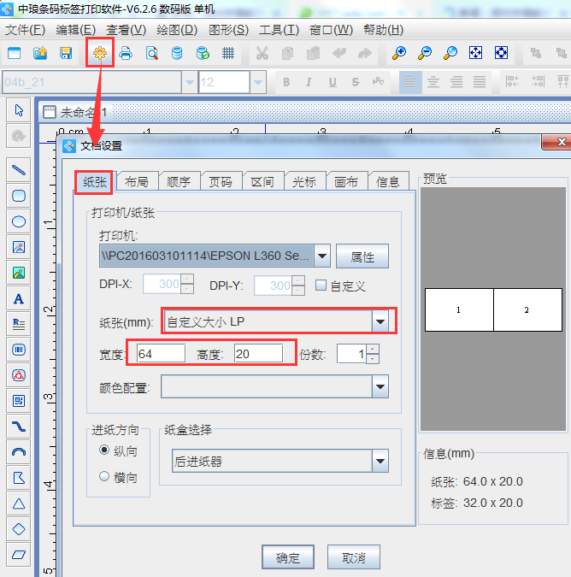Open the 绘图 menu

177,29
